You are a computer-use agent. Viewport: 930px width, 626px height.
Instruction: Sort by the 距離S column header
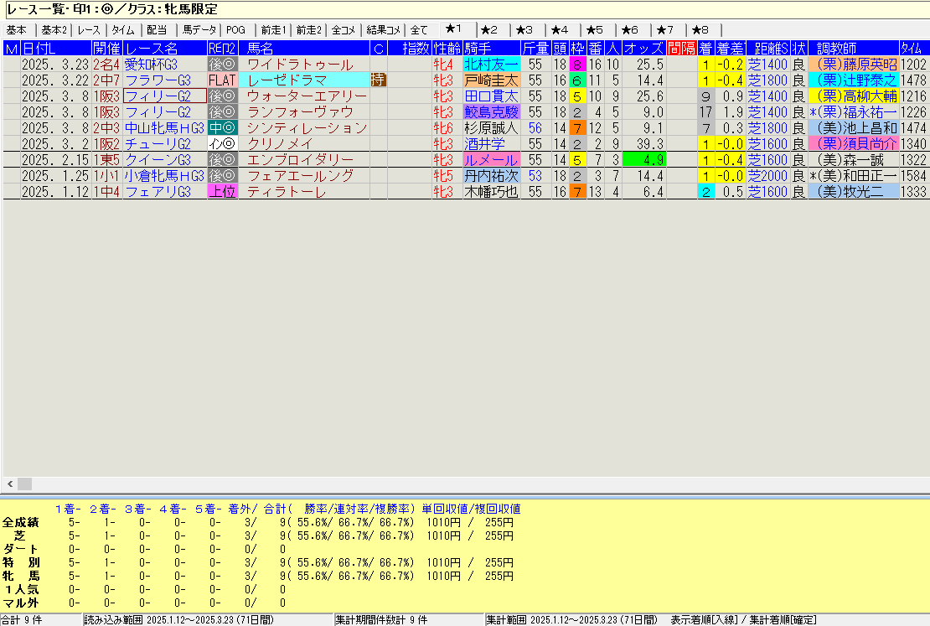tap(768, 48)
